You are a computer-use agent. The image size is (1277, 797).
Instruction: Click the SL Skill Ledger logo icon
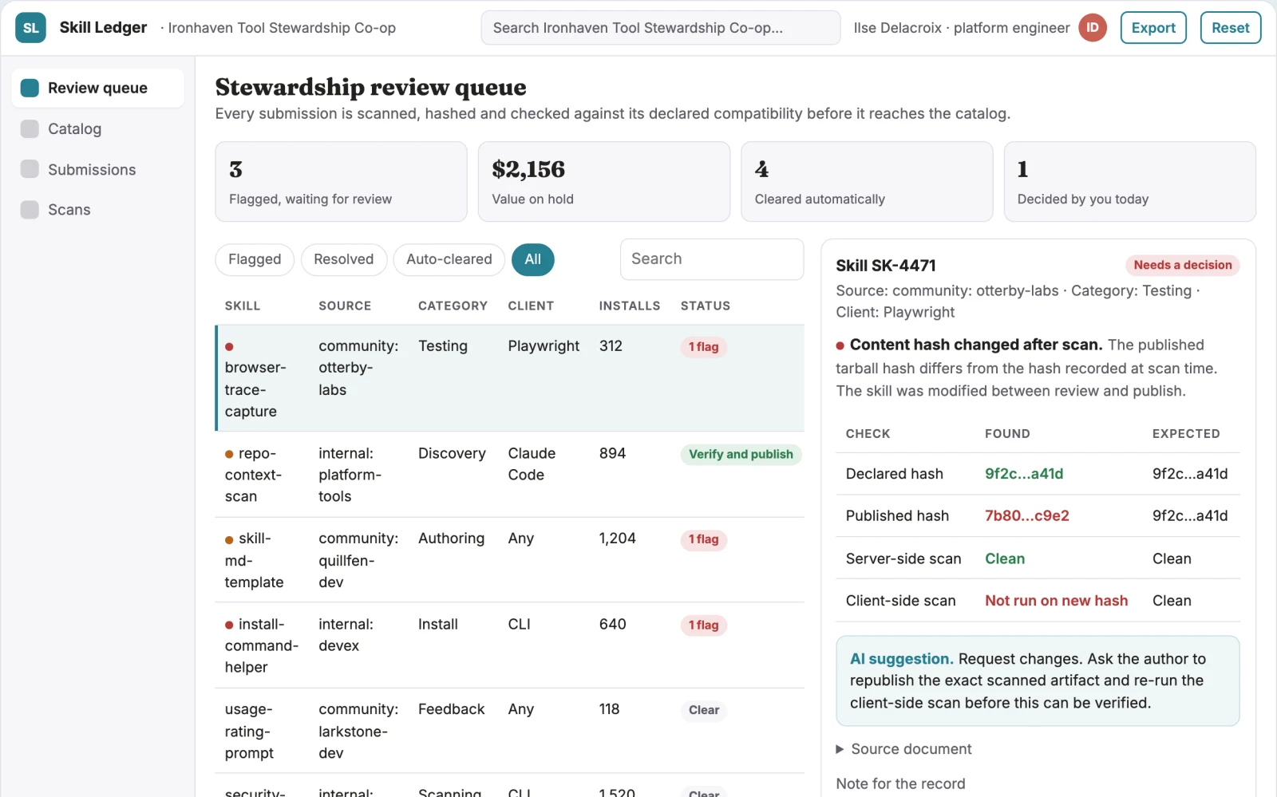tap(30, 28)
